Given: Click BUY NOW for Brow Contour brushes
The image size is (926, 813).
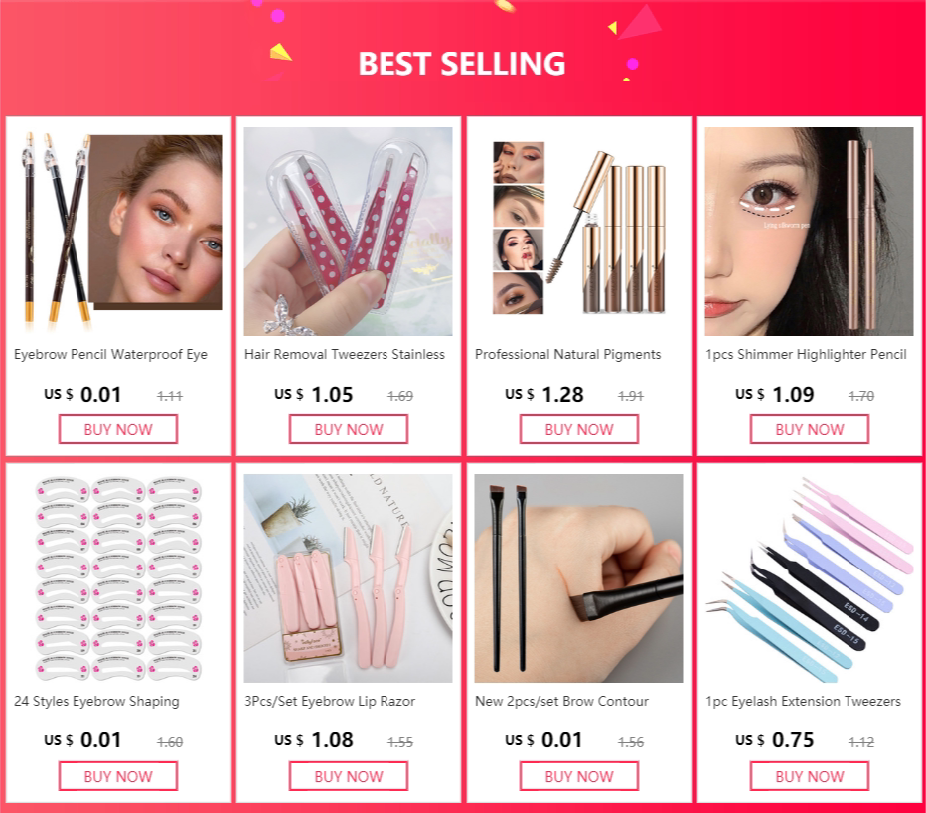Looking at the screenshot, I should (578, 776).
